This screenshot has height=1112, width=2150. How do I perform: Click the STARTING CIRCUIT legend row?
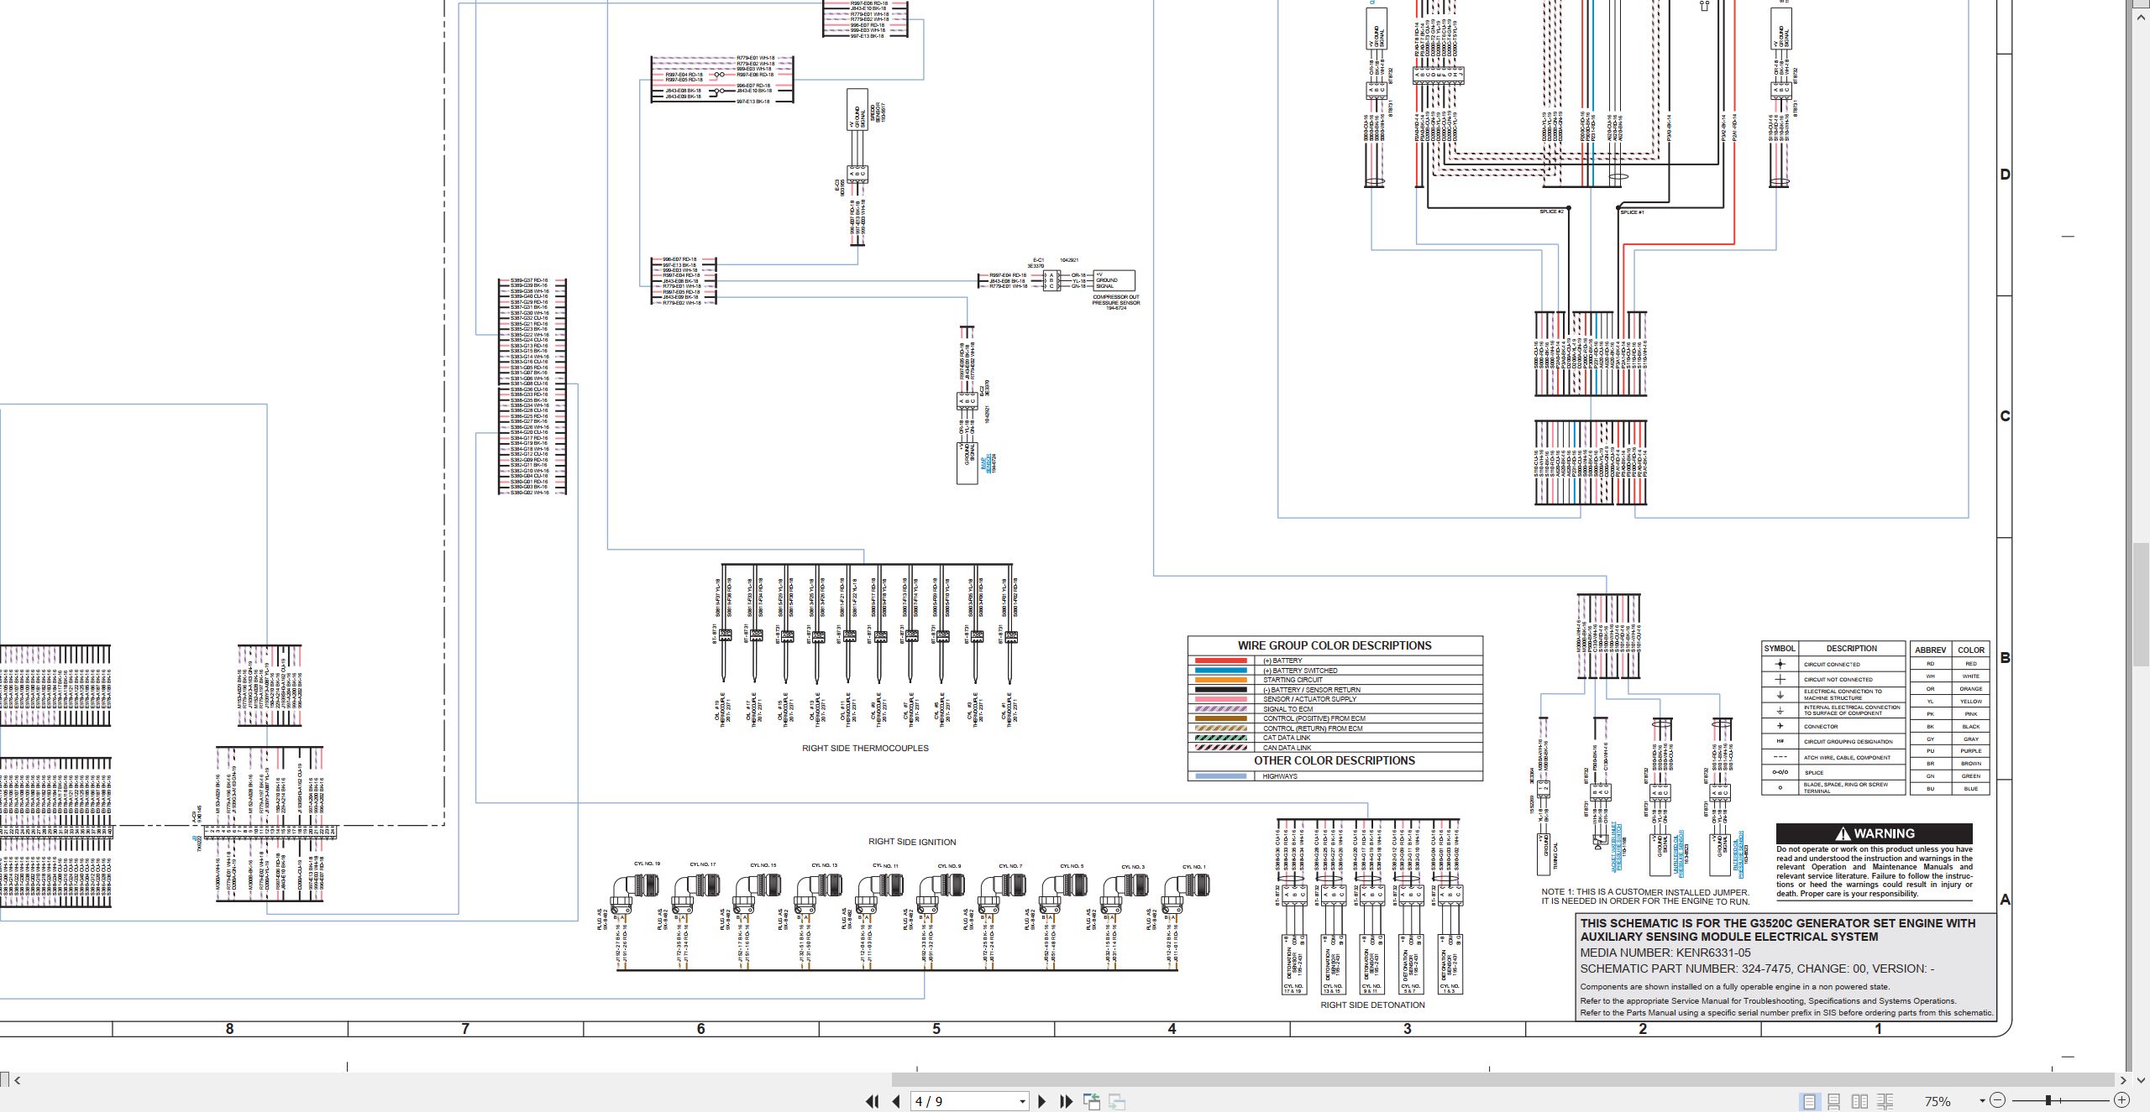pyautogui.click(x=1335, y=680)
